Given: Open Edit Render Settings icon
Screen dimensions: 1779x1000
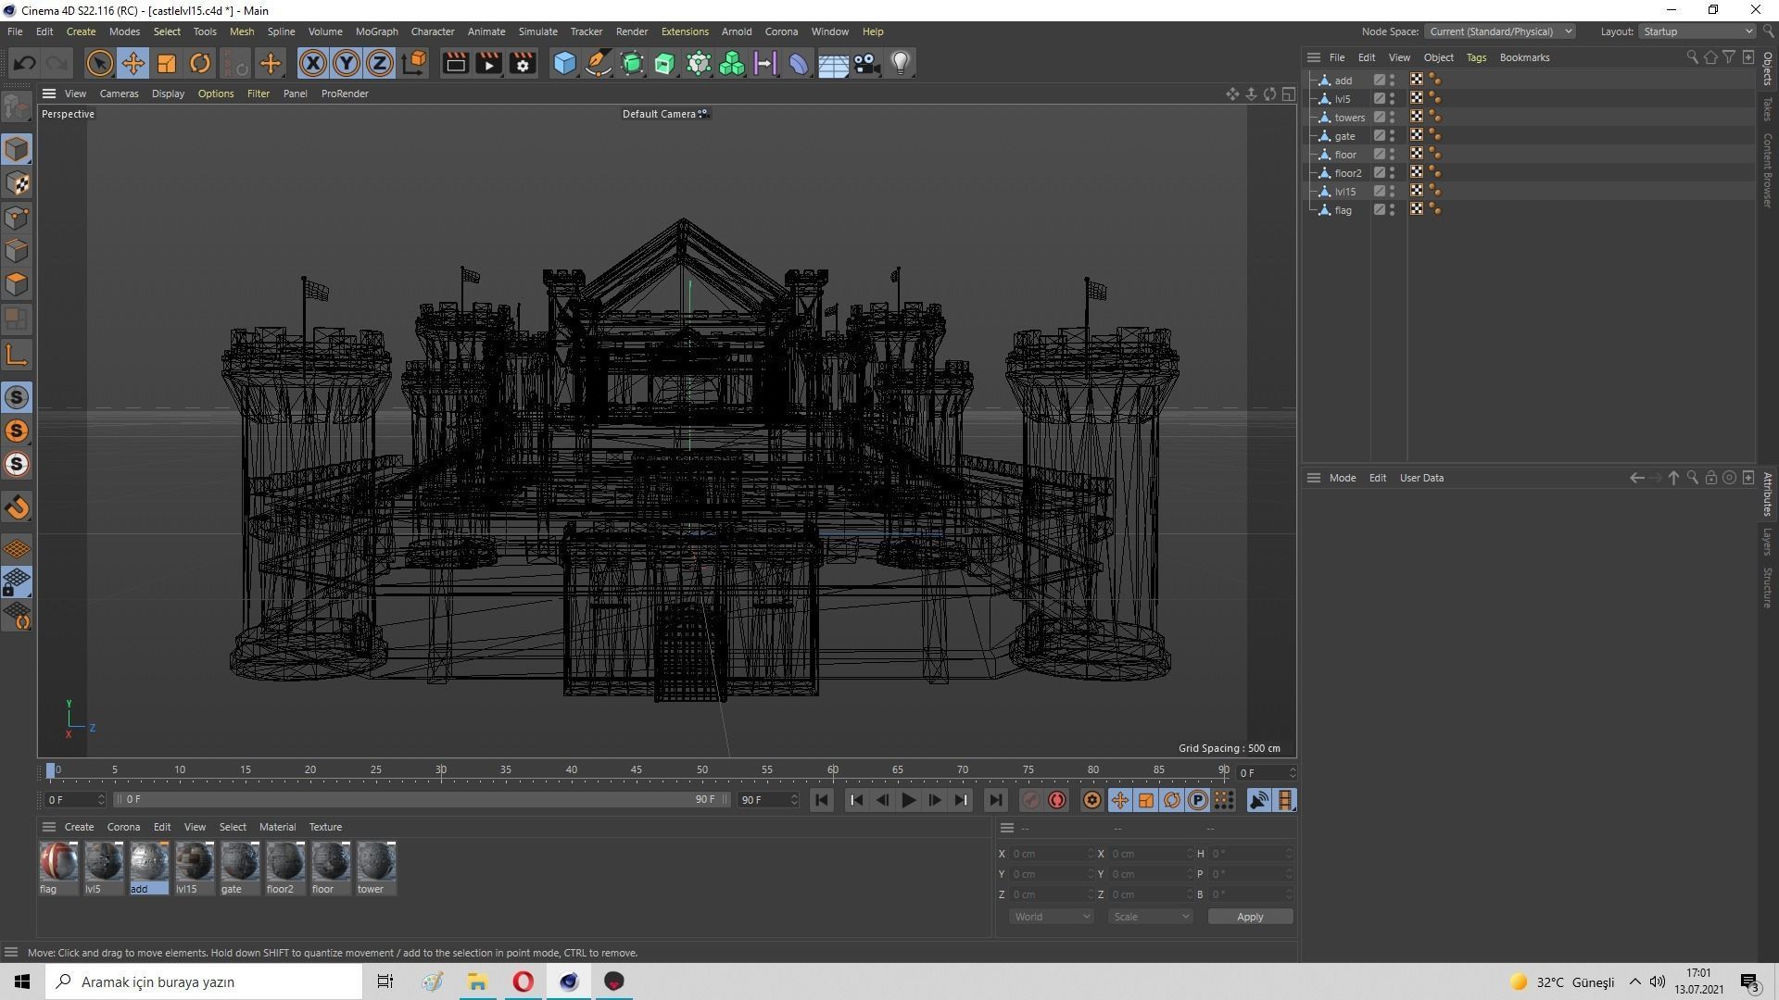Looking at the screenshot, I should [523, 63].
